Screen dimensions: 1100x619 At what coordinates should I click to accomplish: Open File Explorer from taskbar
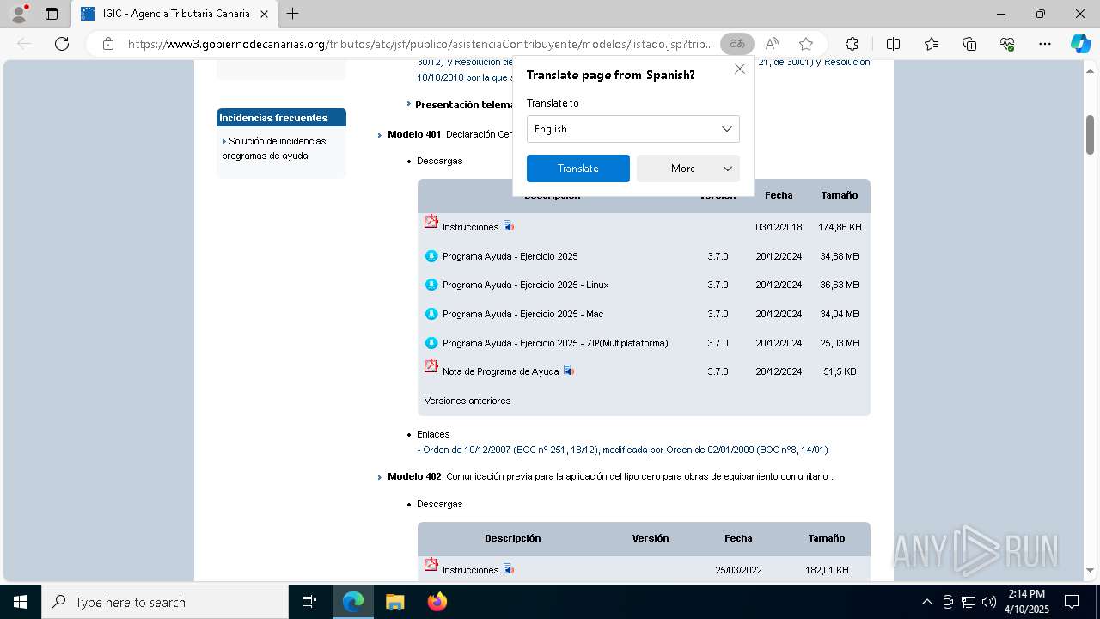pos(394,602)
